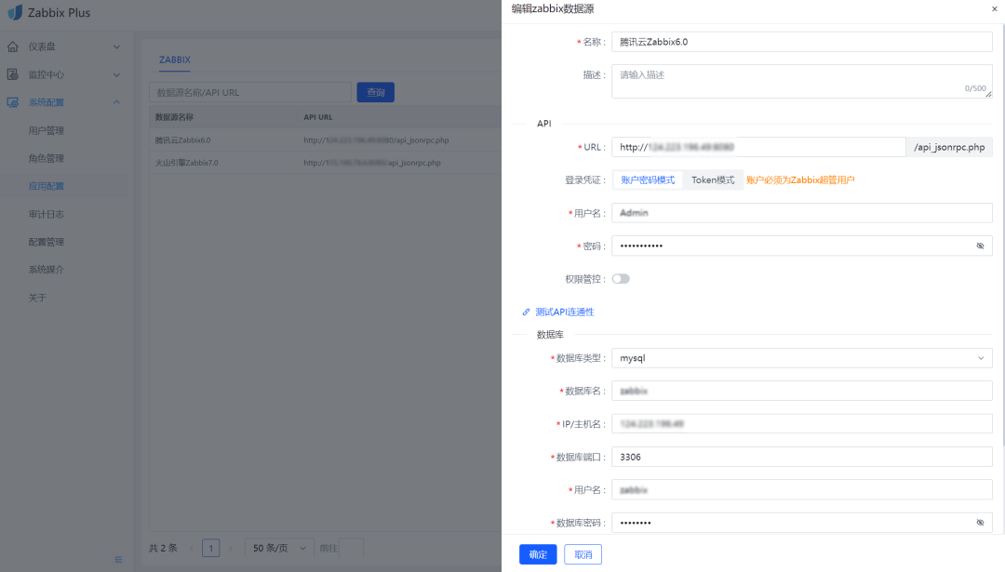Focus the API 密码 field
The height and width of the screenshot is (572, 1005).
tap(802, 246)
